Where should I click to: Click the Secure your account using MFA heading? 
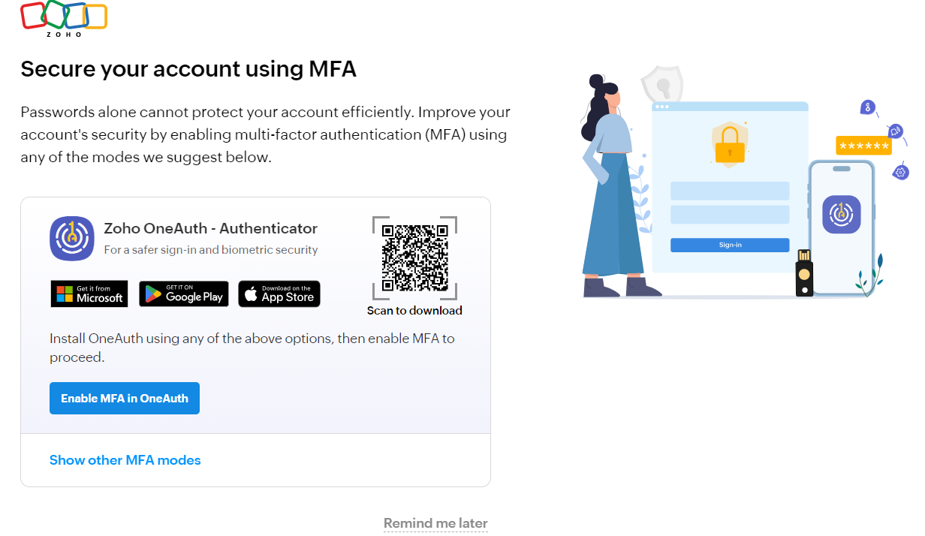(188, 69)
